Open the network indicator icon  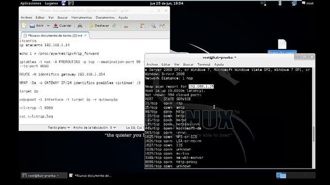pyautogui.click(x=294, y=3)
